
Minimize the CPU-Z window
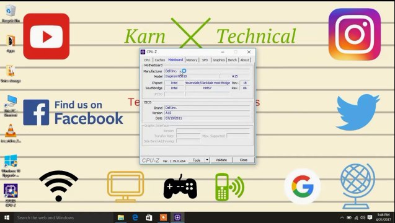click(x=223, y=52)
